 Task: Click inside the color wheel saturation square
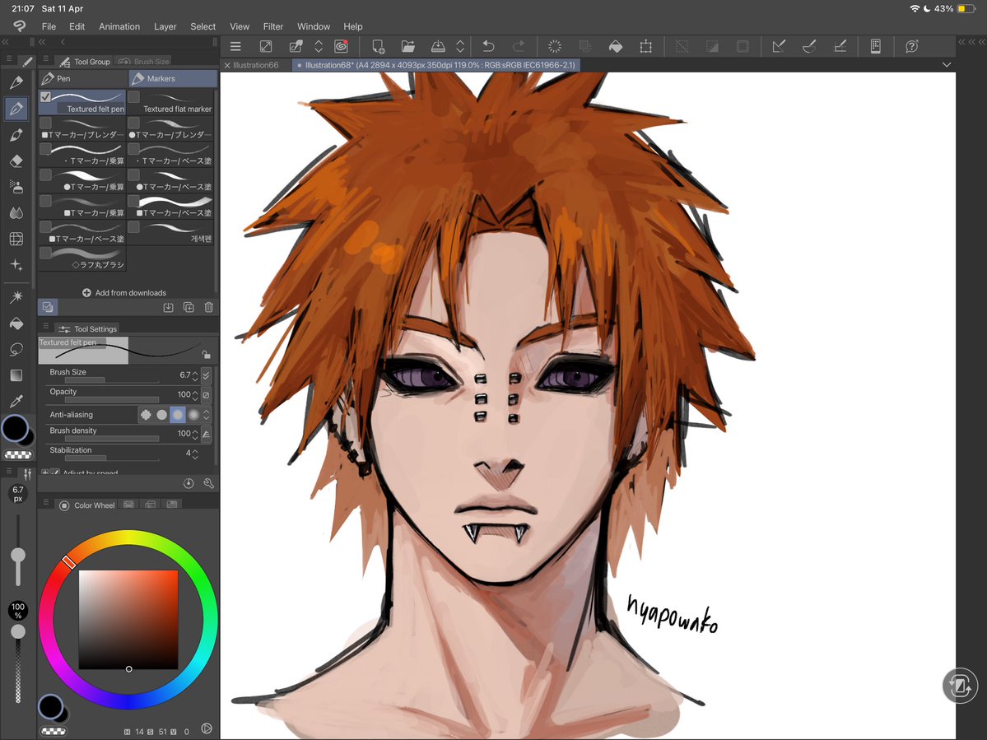(128, 620)
